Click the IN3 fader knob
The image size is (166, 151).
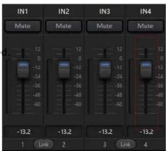(105, 69)
